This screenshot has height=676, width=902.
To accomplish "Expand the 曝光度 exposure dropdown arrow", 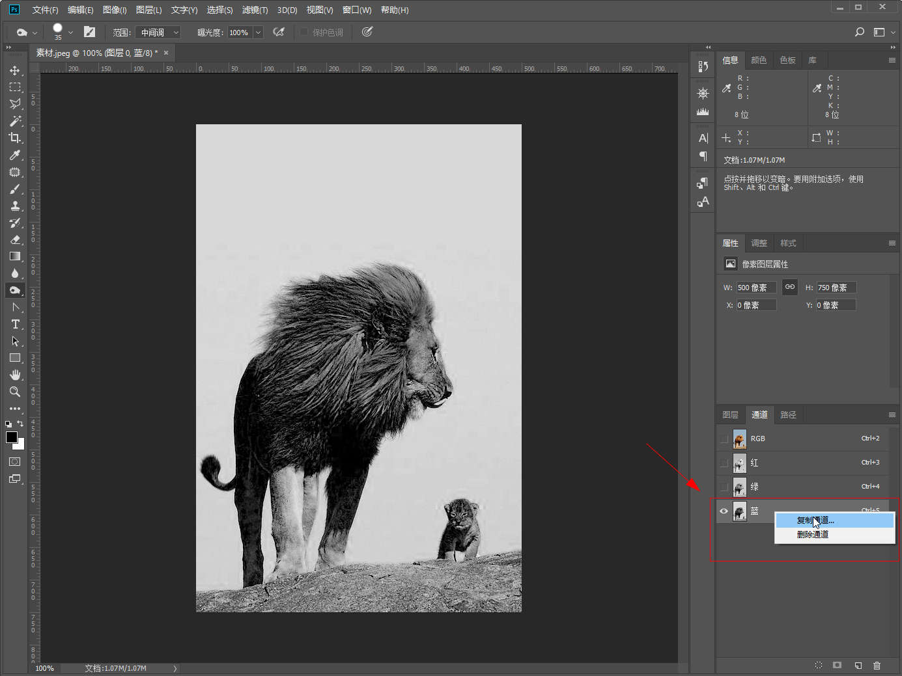I will (259, 33).
